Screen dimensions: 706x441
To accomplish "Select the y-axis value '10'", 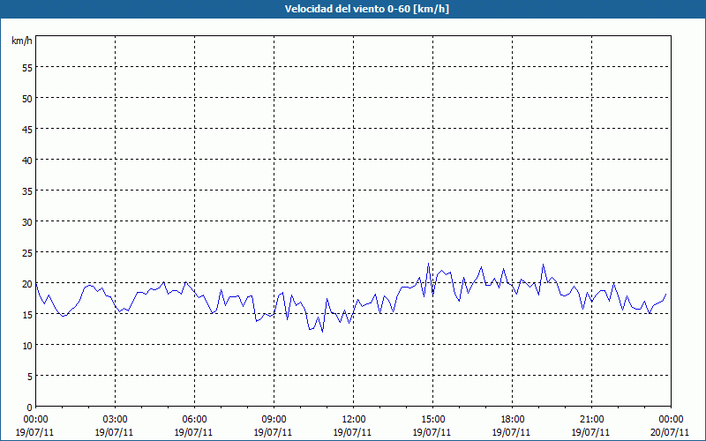I will point(26,345).
